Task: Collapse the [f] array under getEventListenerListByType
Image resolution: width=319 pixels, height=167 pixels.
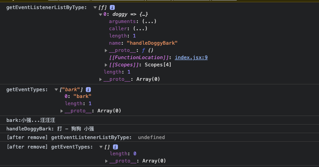Action: click(95, 8)
